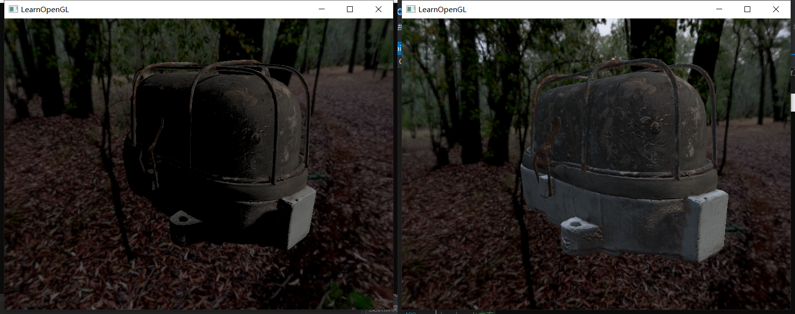
Task: Click the app icon in the darker render's title bar
Action: point(13,9)
